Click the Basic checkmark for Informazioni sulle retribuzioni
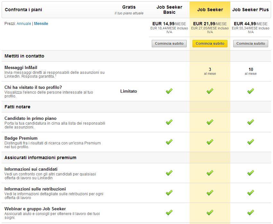This screenshot has width=273, height=224. pyautogui.click(x=169, y=193)
